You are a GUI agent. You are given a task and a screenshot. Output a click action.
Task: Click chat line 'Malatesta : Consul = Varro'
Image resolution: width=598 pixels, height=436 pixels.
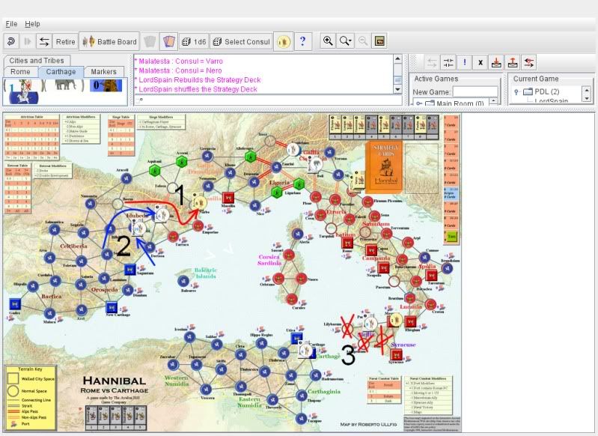tap(180, 61)
